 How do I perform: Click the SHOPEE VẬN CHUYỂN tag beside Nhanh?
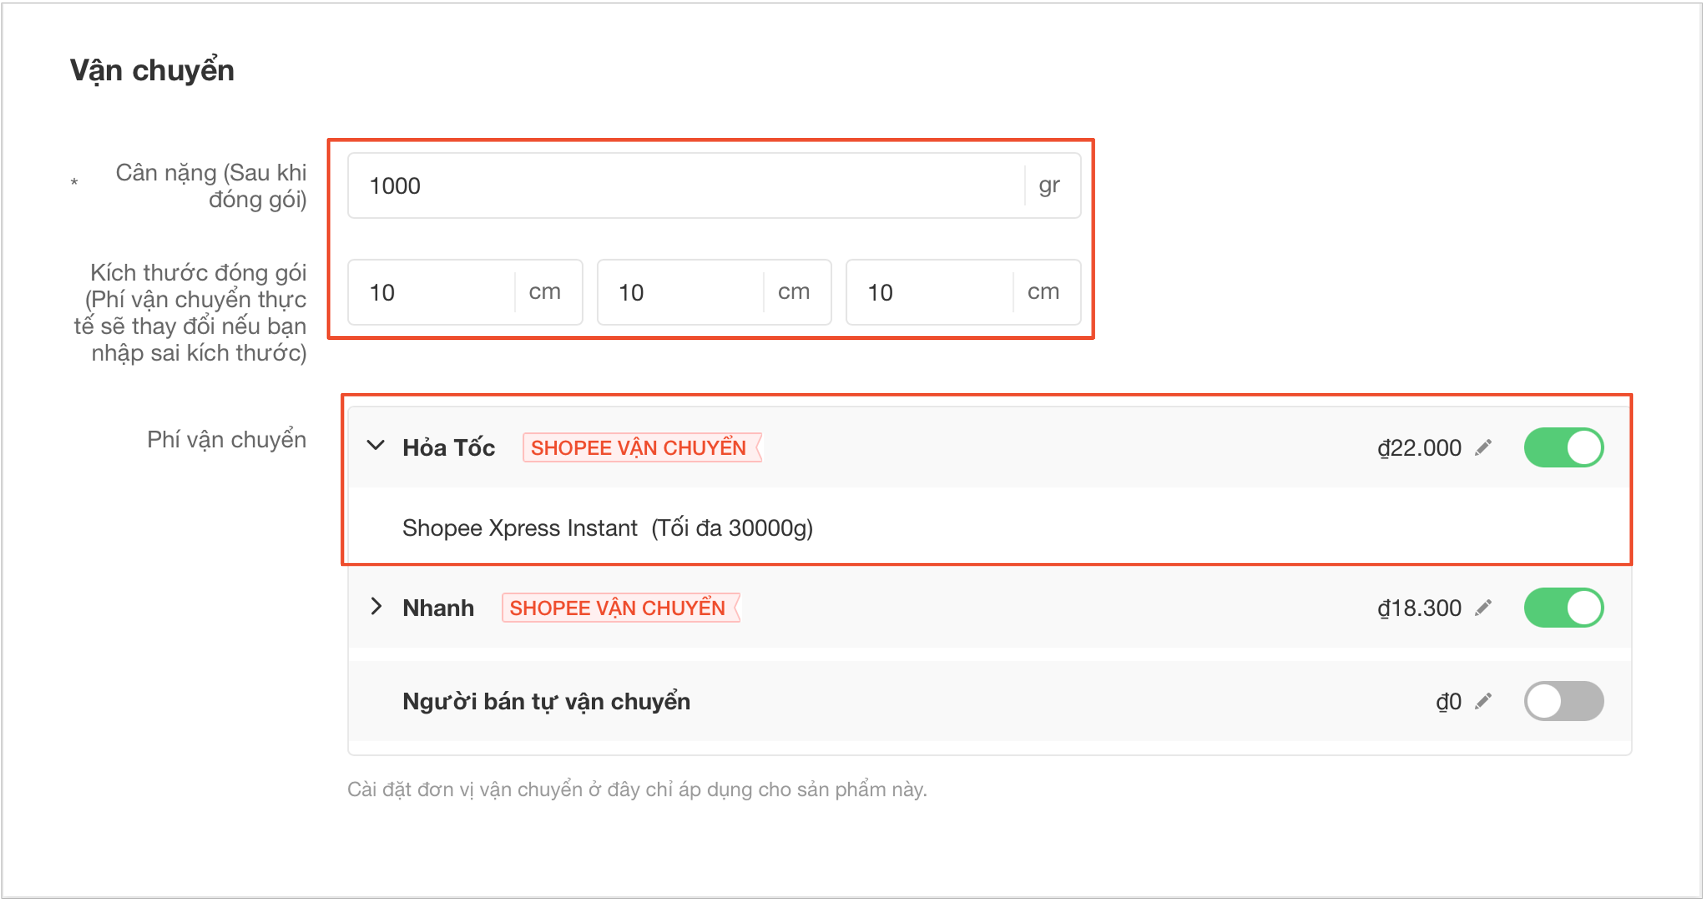tap(621, 608)
